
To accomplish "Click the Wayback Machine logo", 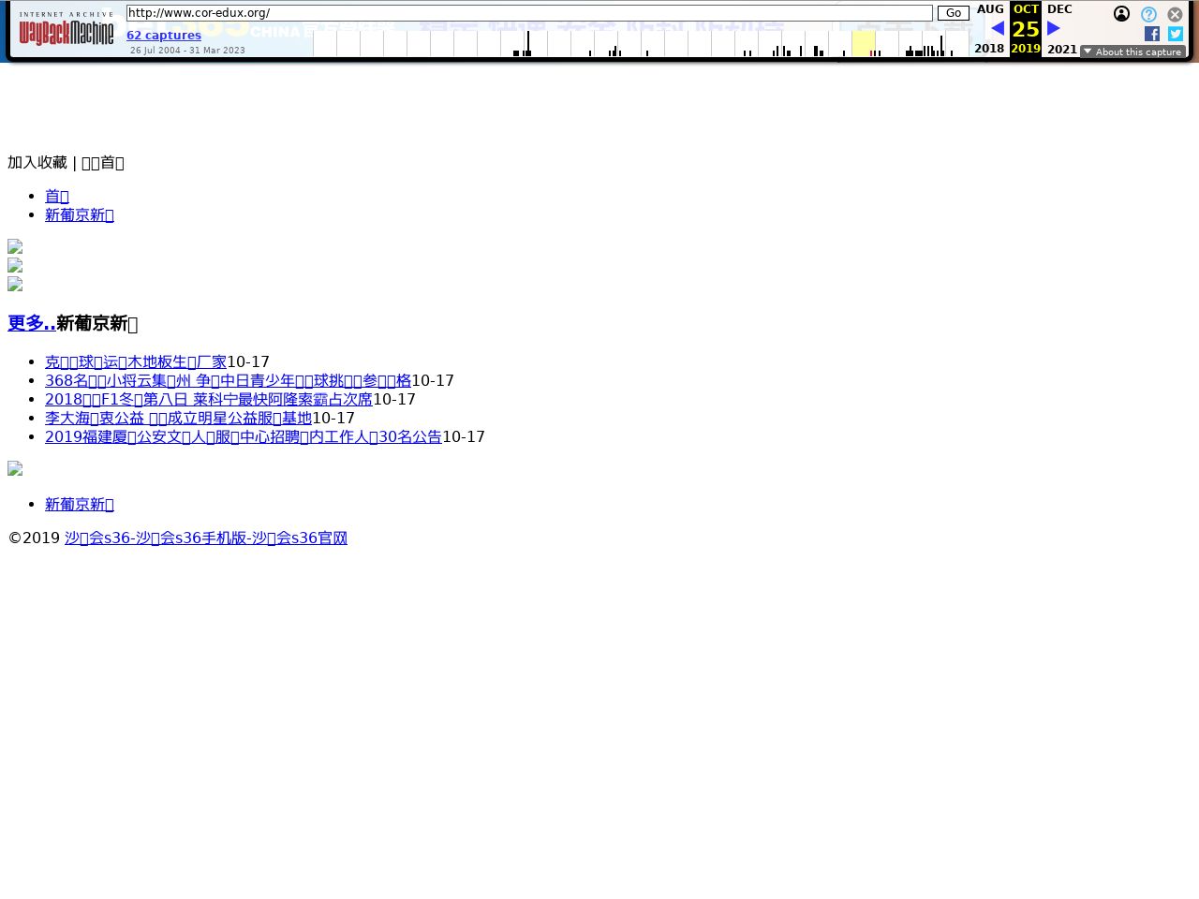I will point(67,29).
